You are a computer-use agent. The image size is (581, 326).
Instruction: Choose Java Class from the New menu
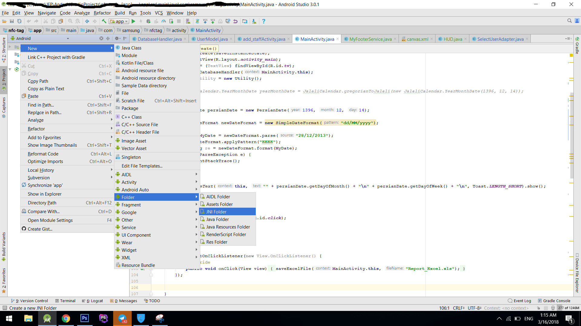[156, 48]
